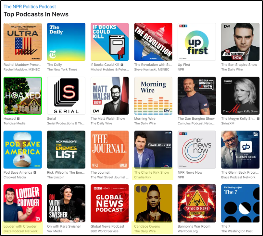Open Rachel Maddow Presents Ultra cover art
Image resolution: width=263 pixels, height=236 pixels.
23,42
